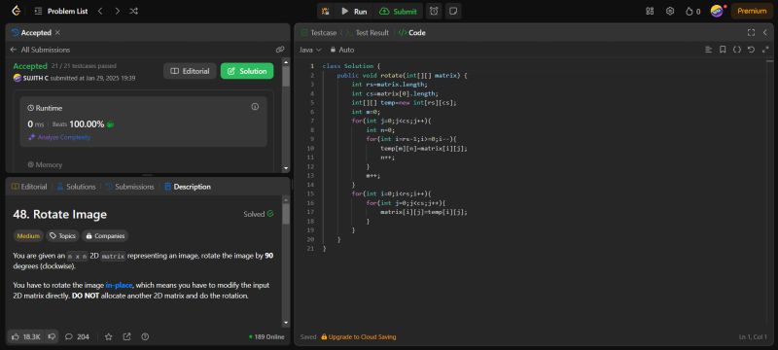Image resolution: width=778 pixels, height=350 pixels.
Task: Open the user profile avatar
Action: pos(717,11)
